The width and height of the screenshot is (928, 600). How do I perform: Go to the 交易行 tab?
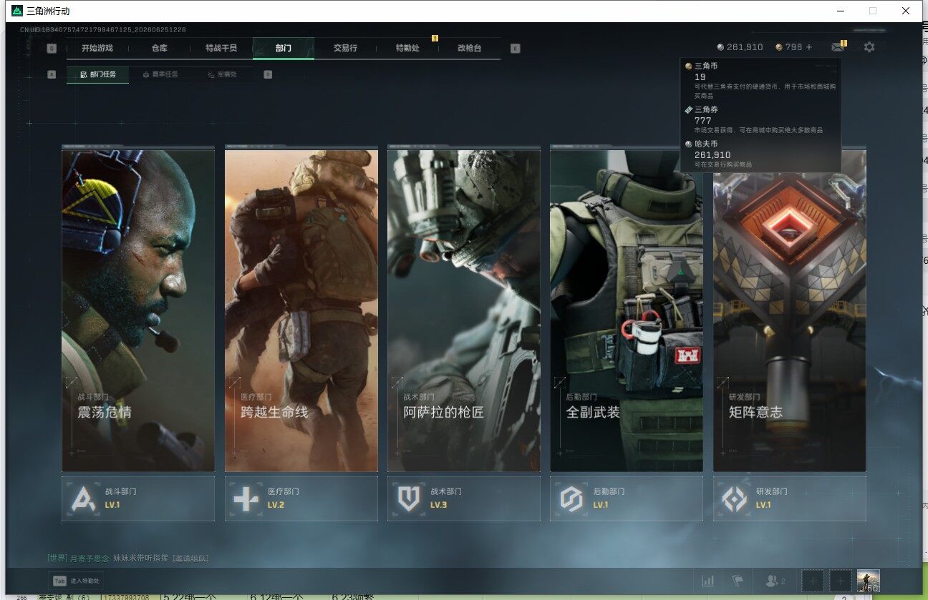[x=345, y=48]
